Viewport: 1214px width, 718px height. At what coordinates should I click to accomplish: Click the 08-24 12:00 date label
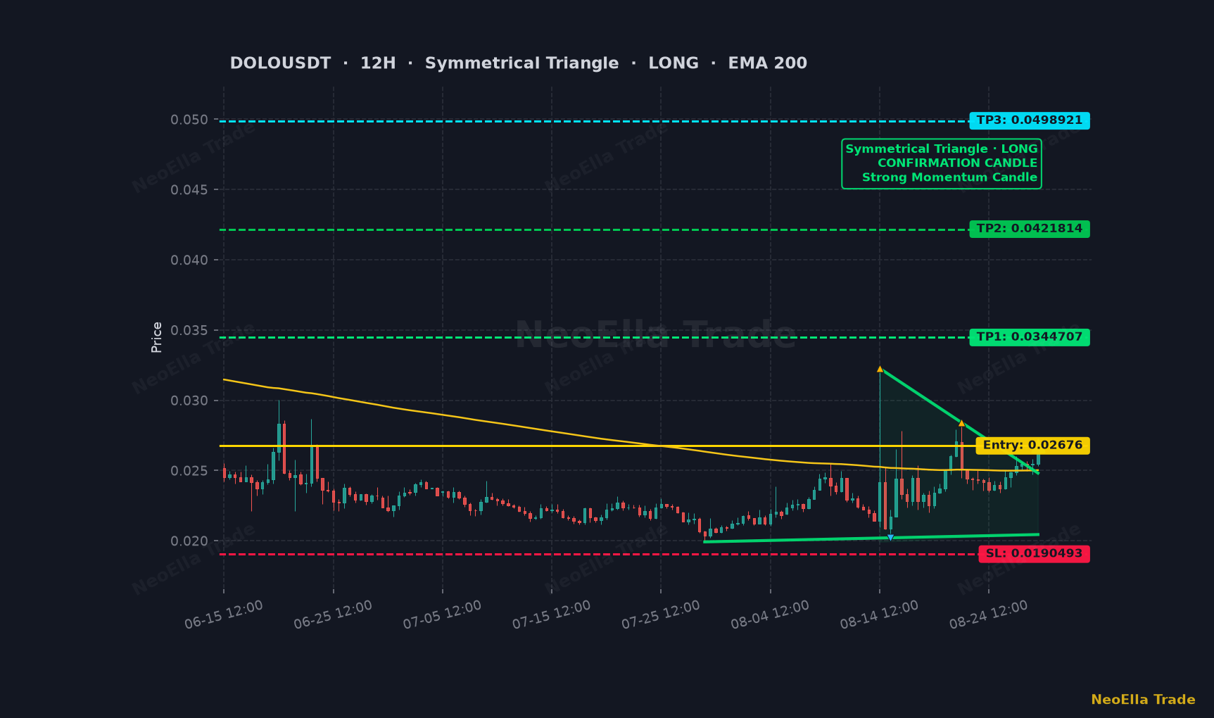[x=988, y=615]
